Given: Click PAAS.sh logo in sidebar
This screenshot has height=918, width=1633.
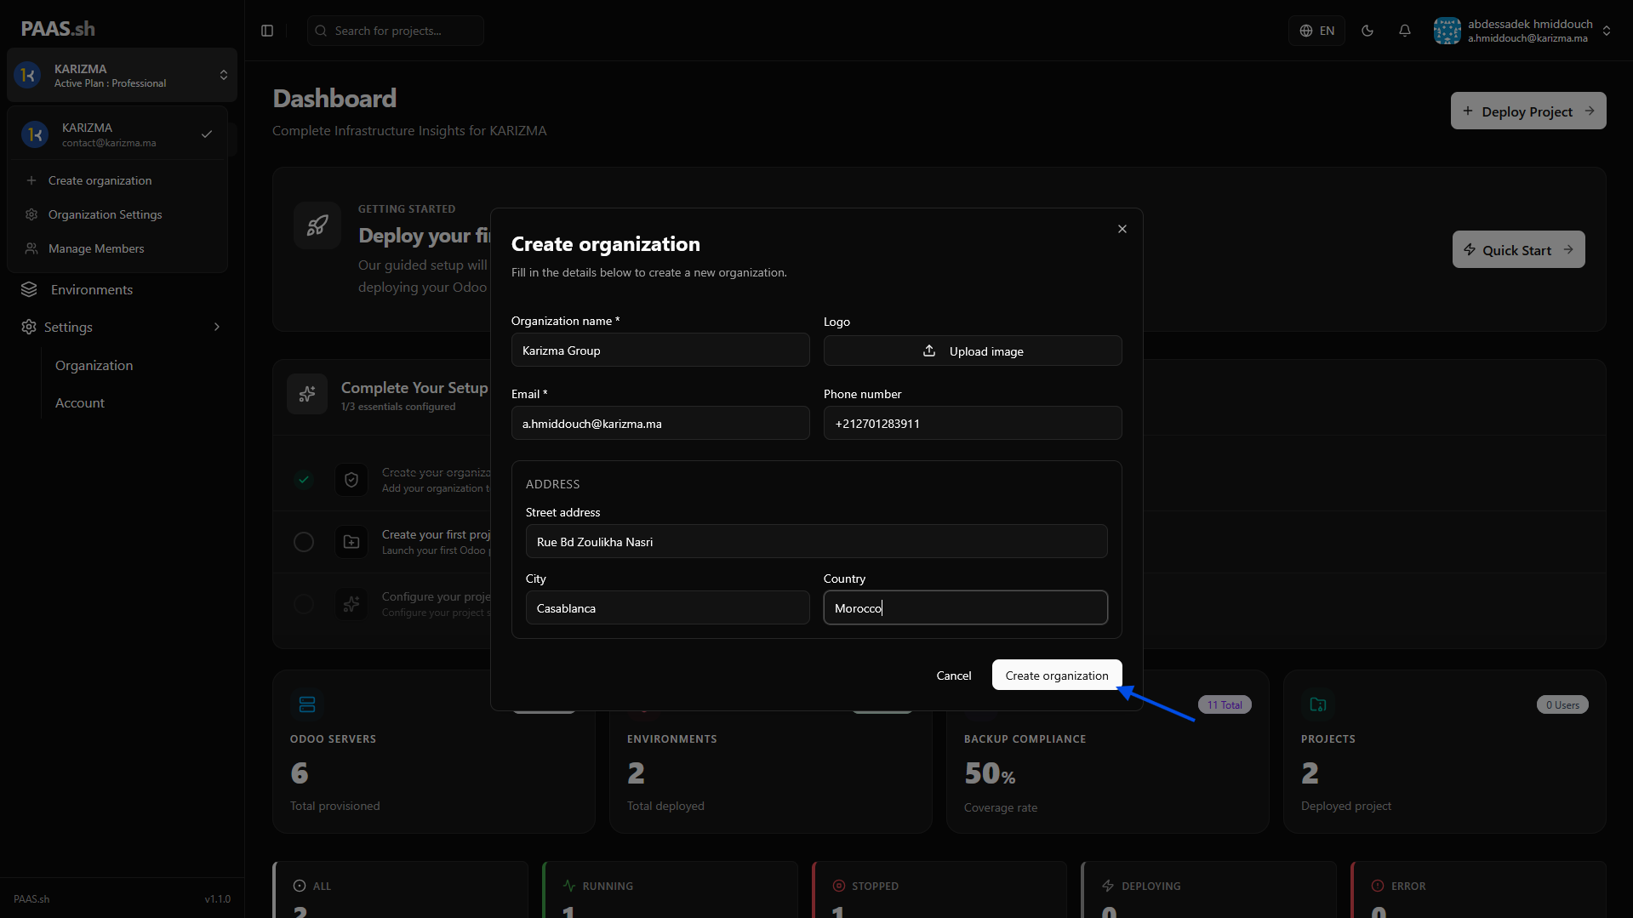Looking at the screenshot, I should click(58, 29).
